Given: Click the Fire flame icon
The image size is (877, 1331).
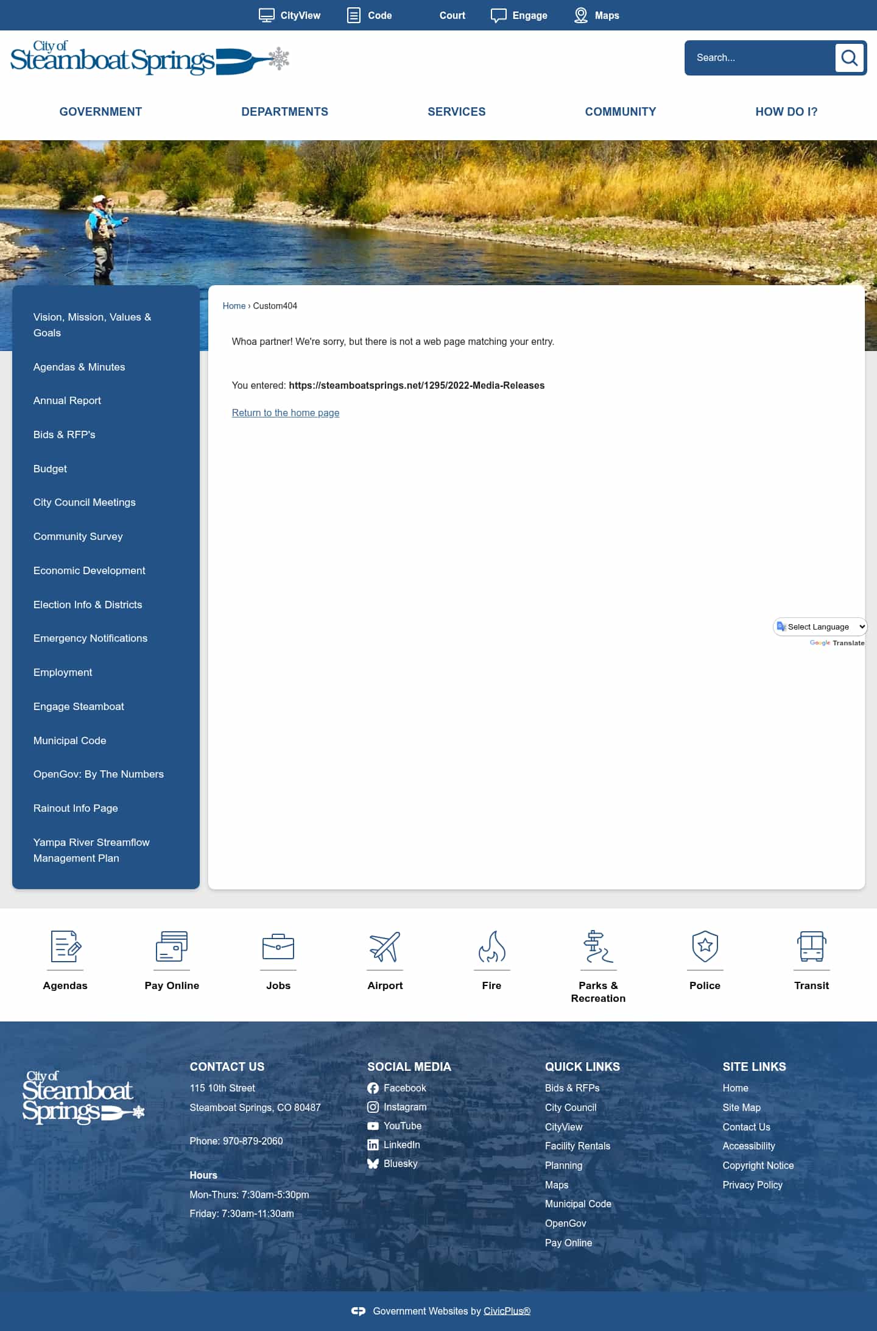Looking at the screenshot, I should 491,946.
